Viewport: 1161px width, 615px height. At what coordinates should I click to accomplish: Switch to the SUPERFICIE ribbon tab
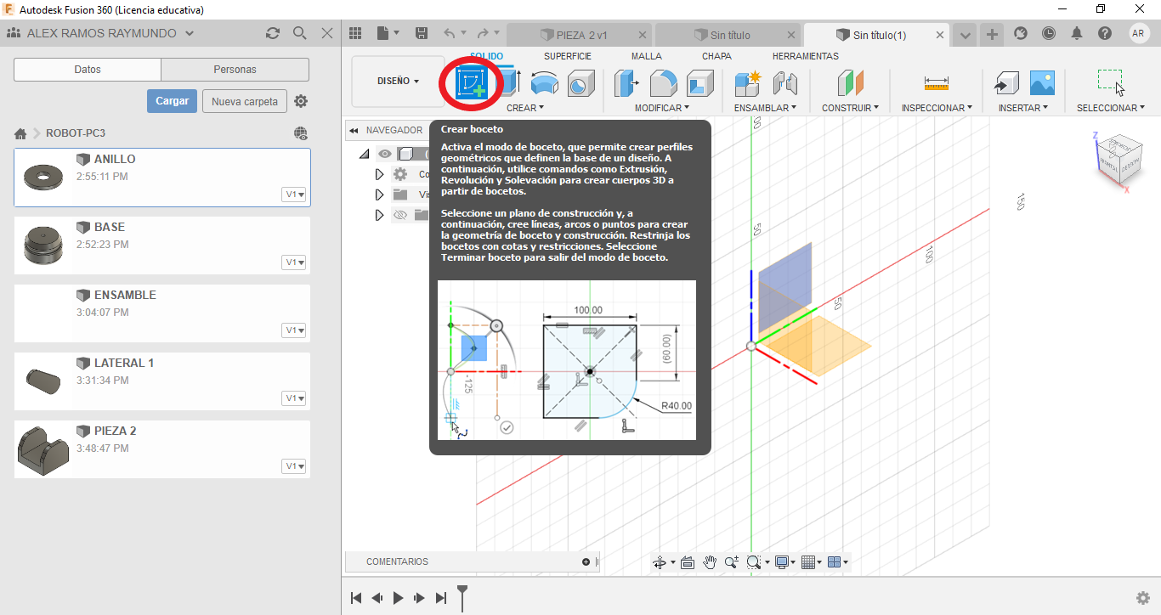point(568,56)
